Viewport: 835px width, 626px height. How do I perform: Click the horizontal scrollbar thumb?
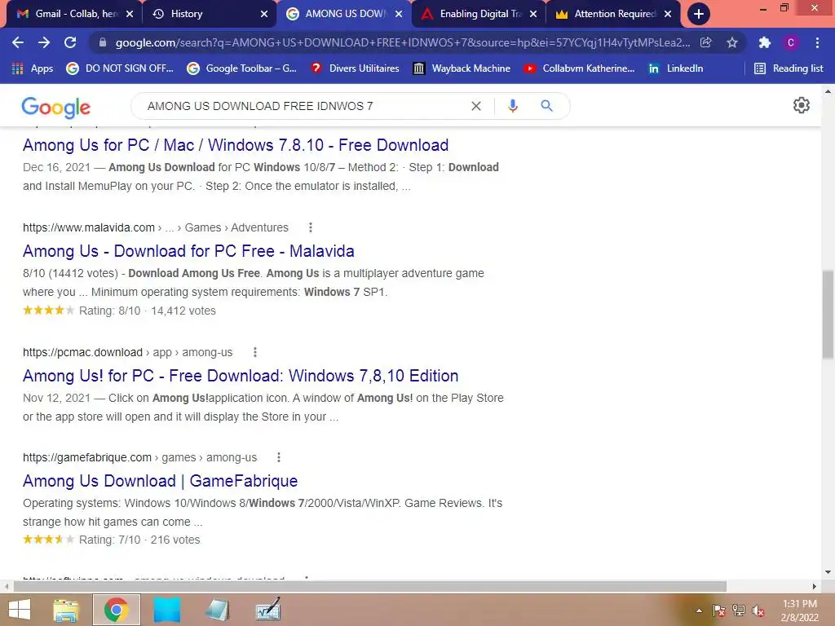[x=369, y=586]
